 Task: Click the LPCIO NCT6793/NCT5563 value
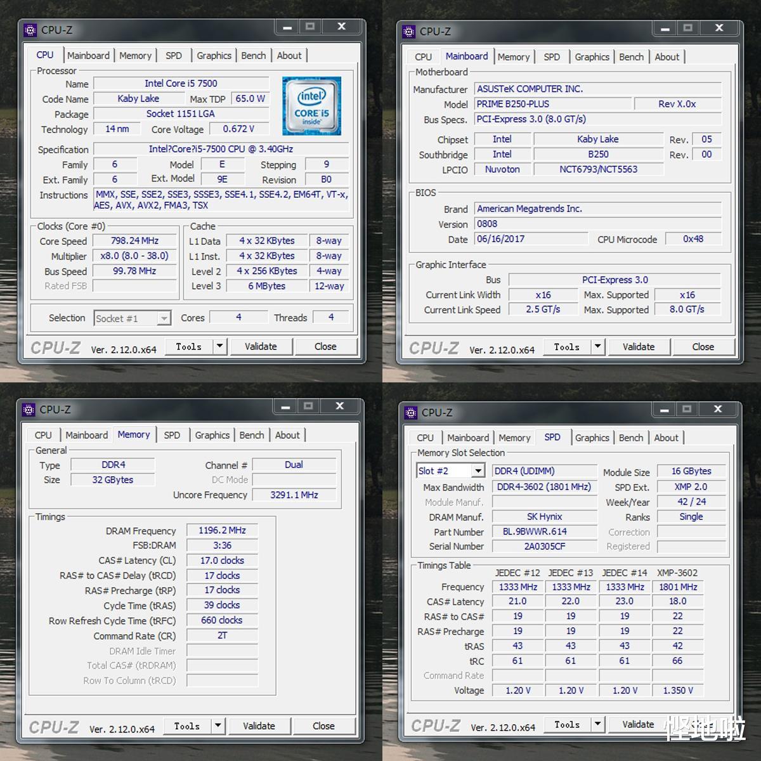[x=598, y=169]
